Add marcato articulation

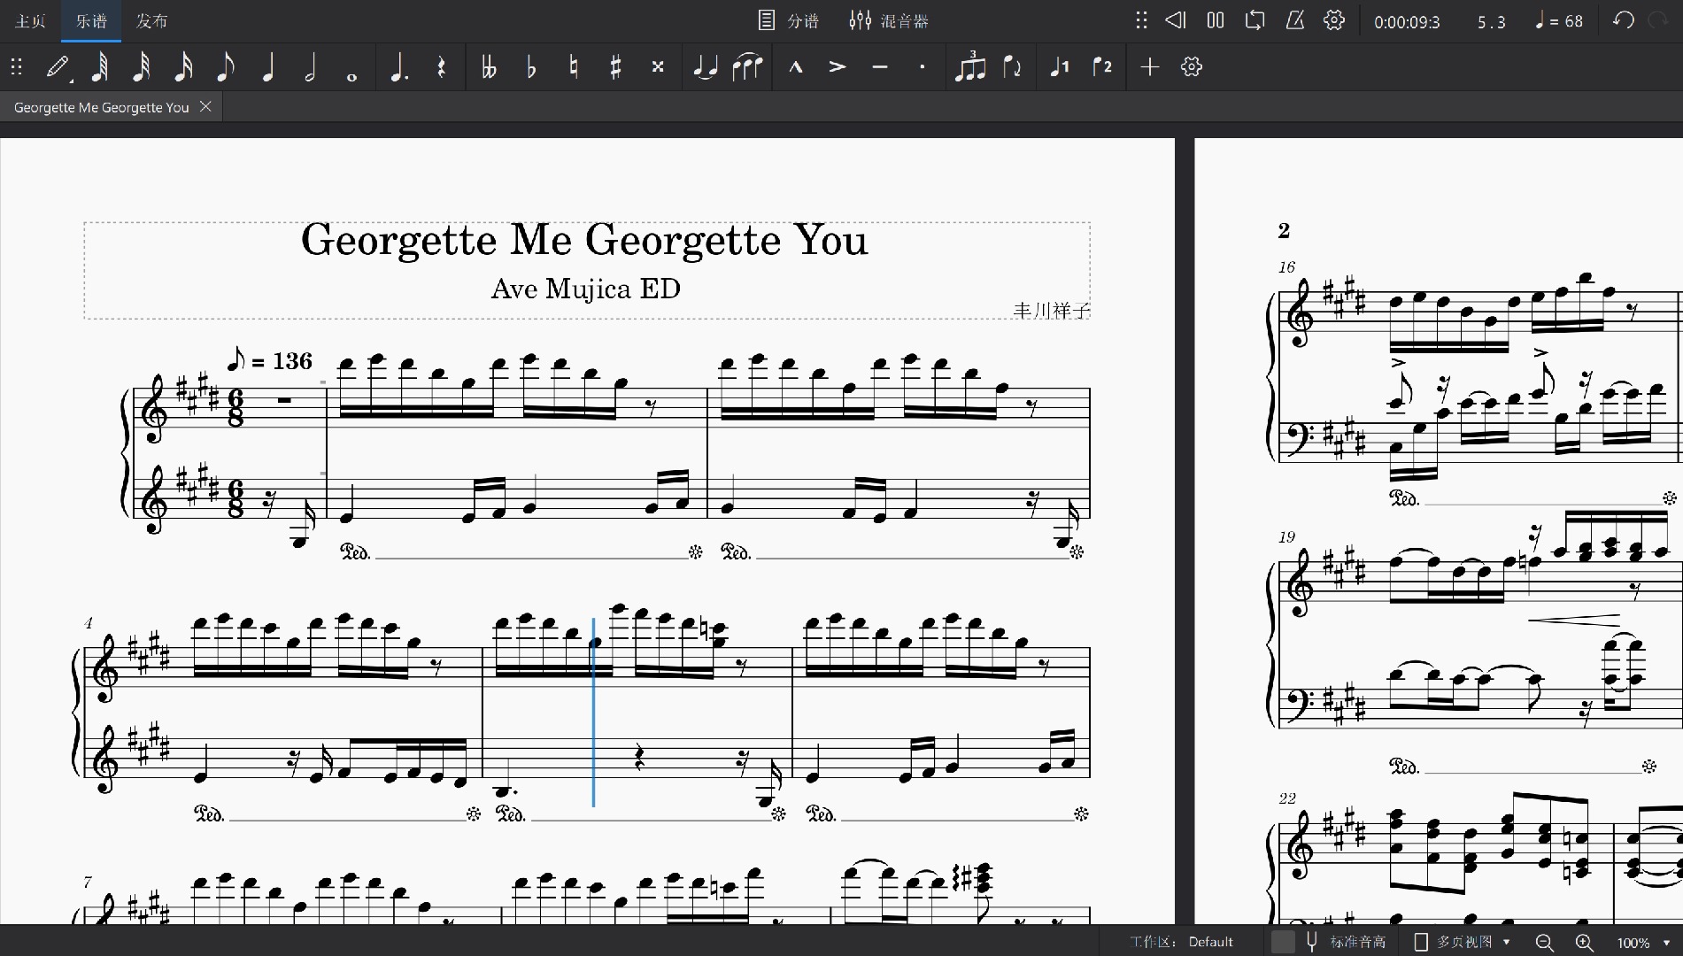click(x=795, y=67)
